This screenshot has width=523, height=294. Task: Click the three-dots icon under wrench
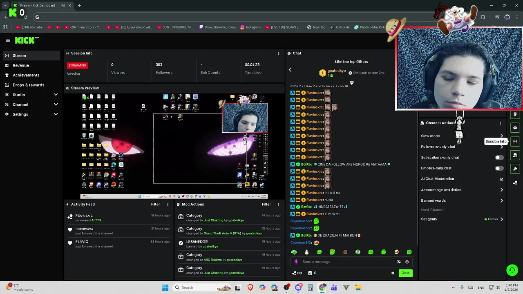(515, 183)
